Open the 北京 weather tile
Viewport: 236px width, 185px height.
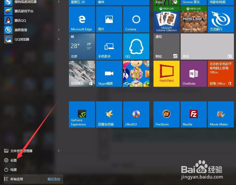(x=82, y=47)
